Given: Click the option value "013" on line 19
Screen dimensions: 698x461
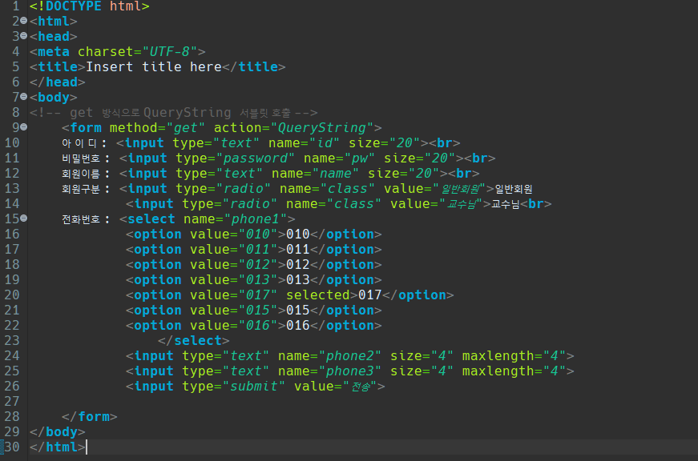Looking at the screenshot, I should pos(258,279).
